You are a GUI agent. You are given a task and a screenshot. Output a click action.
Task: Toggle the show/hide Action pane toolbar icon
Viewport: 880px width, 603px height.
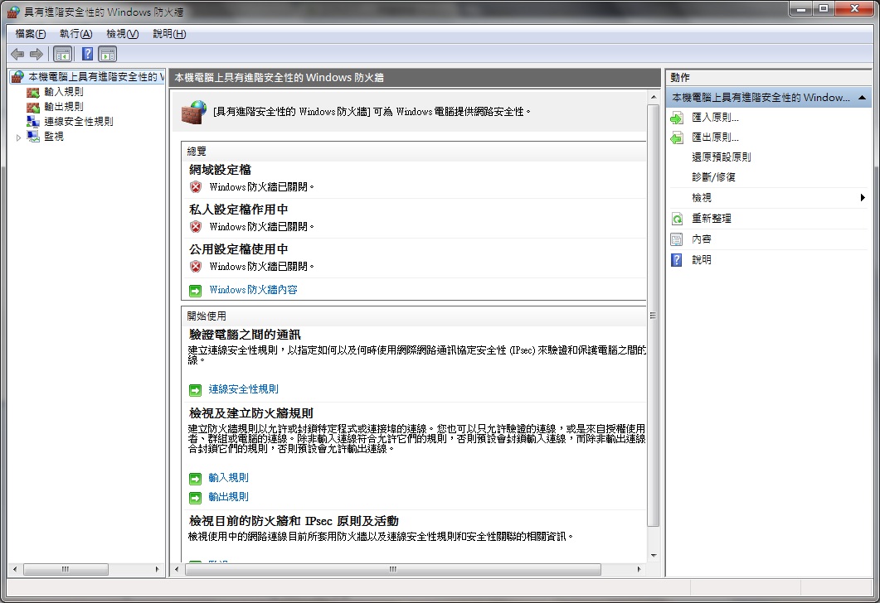coord(107,55)
